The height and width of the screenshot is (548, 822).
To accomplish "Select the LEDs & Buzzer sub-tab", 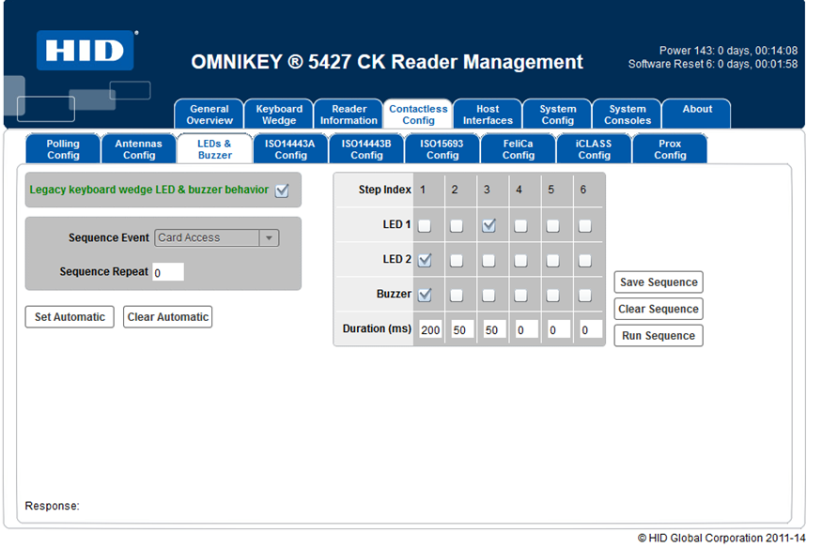I will pyautogui.click(x=214, y=149).
